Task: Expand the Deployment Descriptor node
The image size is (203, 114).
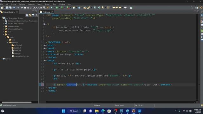Action: point(3,21)
